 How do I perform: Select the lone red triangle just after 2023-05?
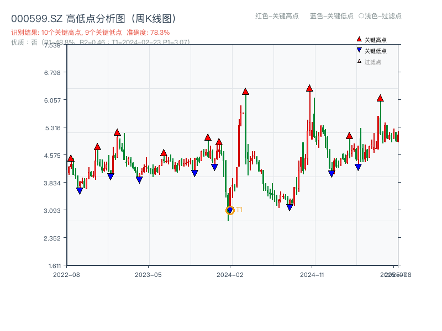(164, 153)
